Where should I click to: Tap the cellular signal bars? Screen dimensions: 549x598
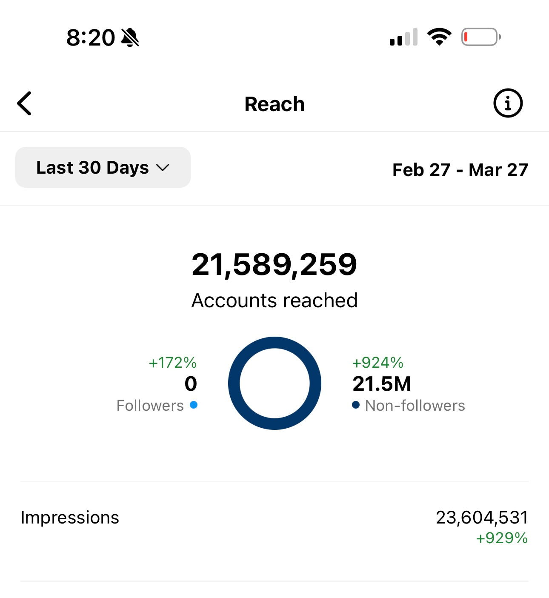coord(403,37)
